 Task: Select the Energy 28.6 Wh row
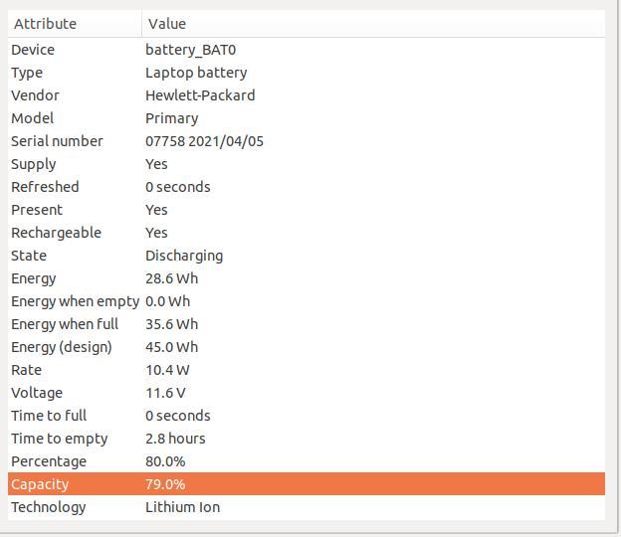(307, 278)
